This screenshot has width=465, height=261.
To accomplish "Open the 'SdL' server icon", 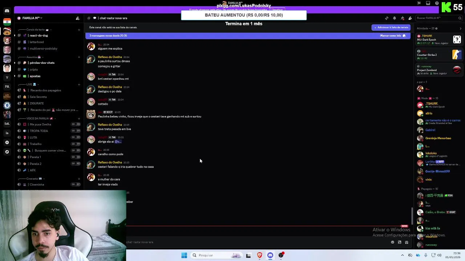I will tap(7, 124).
